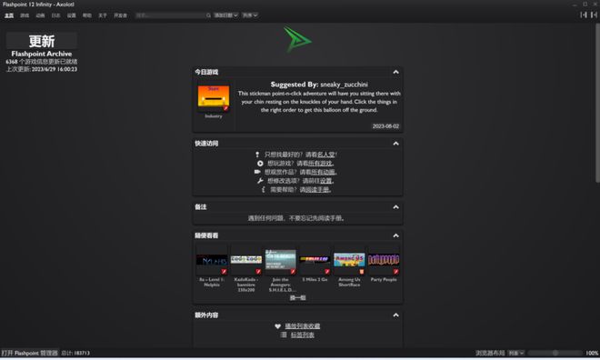Viewport: 600px width, 360px height.
Task: Follow the 名人堂 Hall of Fame link
Action: click(x=326, y=155)
